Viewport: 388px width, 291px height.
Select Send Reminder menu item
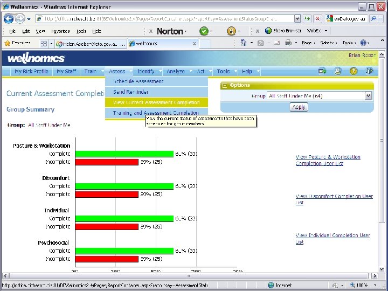[x=156, y=92]
